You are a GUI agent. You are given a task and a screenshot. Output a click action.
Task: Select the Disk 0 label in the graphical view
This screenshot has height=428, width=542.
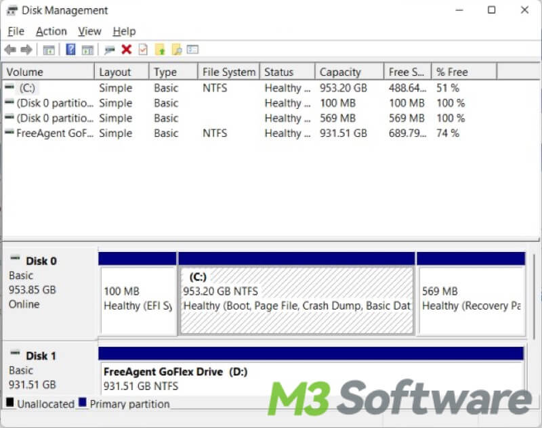coord(41,261)
